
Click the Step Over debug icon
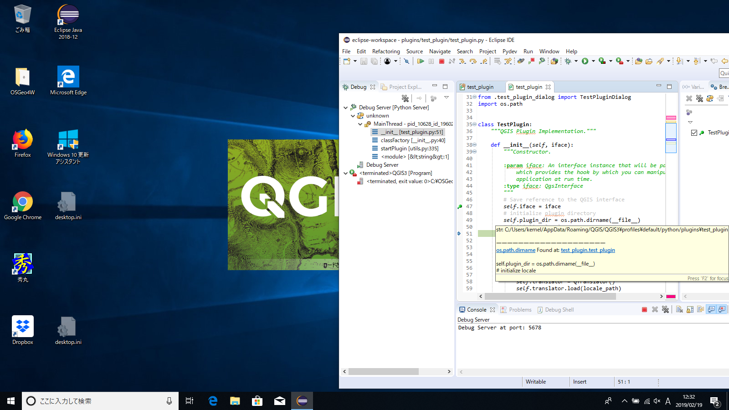[473, 61]
